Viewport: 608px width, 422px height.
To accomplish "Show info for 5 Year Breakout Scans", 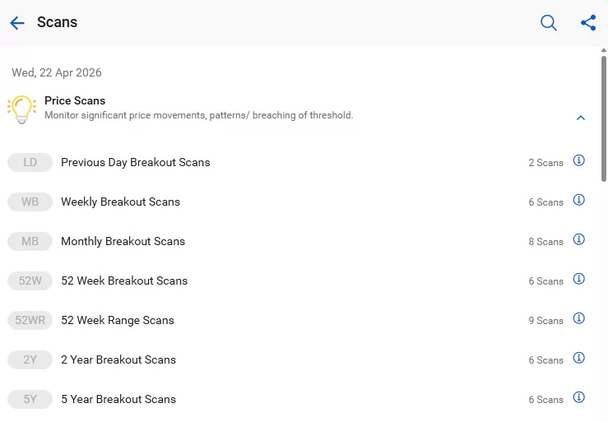I will coord(579,397).
